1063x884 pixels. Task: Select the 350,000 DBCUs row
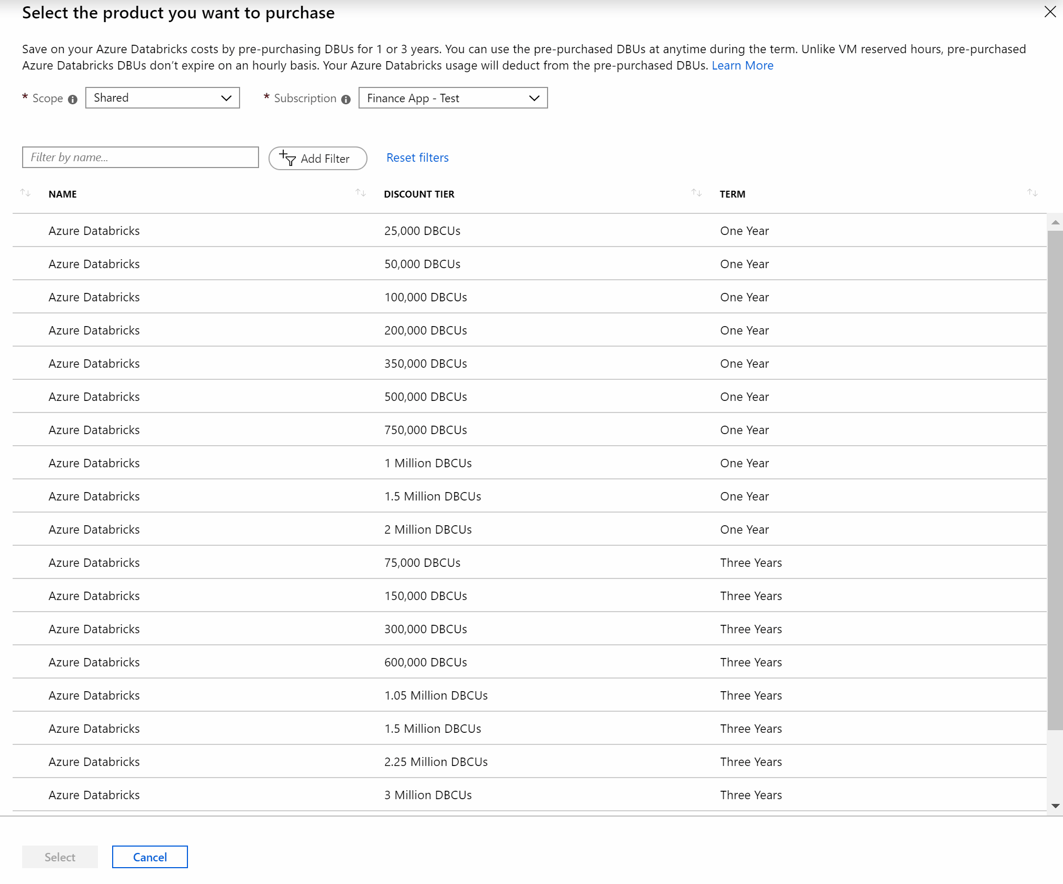pos(530,364)
